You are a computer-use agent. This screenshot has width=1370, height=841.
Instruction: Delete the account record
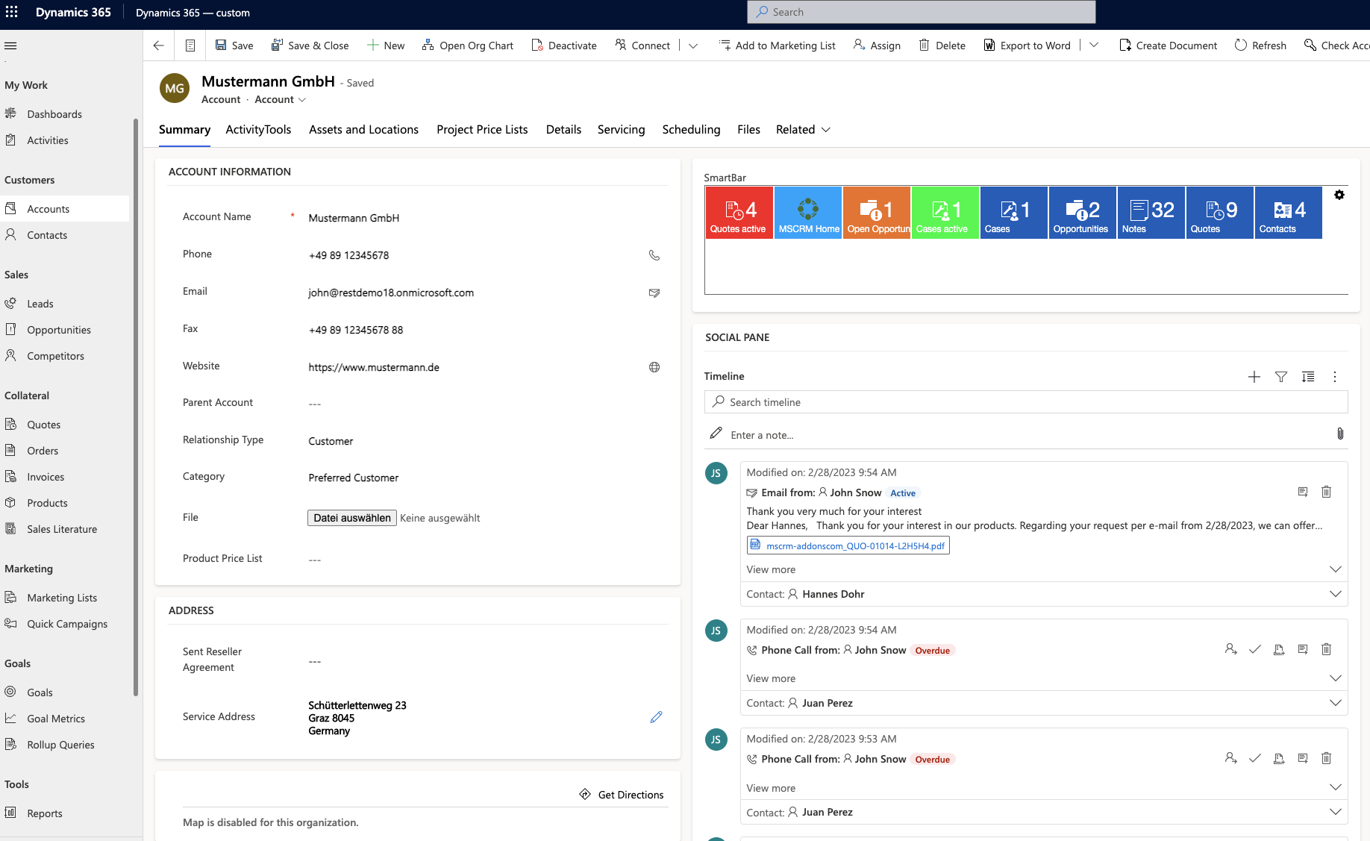942,46
